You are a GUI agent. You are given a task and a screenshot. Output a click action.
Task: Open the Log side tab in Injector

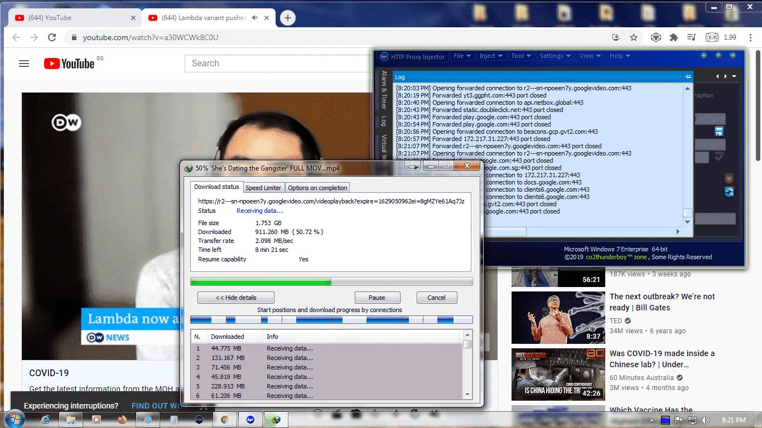pyautogui.click(x=384, y=121)
